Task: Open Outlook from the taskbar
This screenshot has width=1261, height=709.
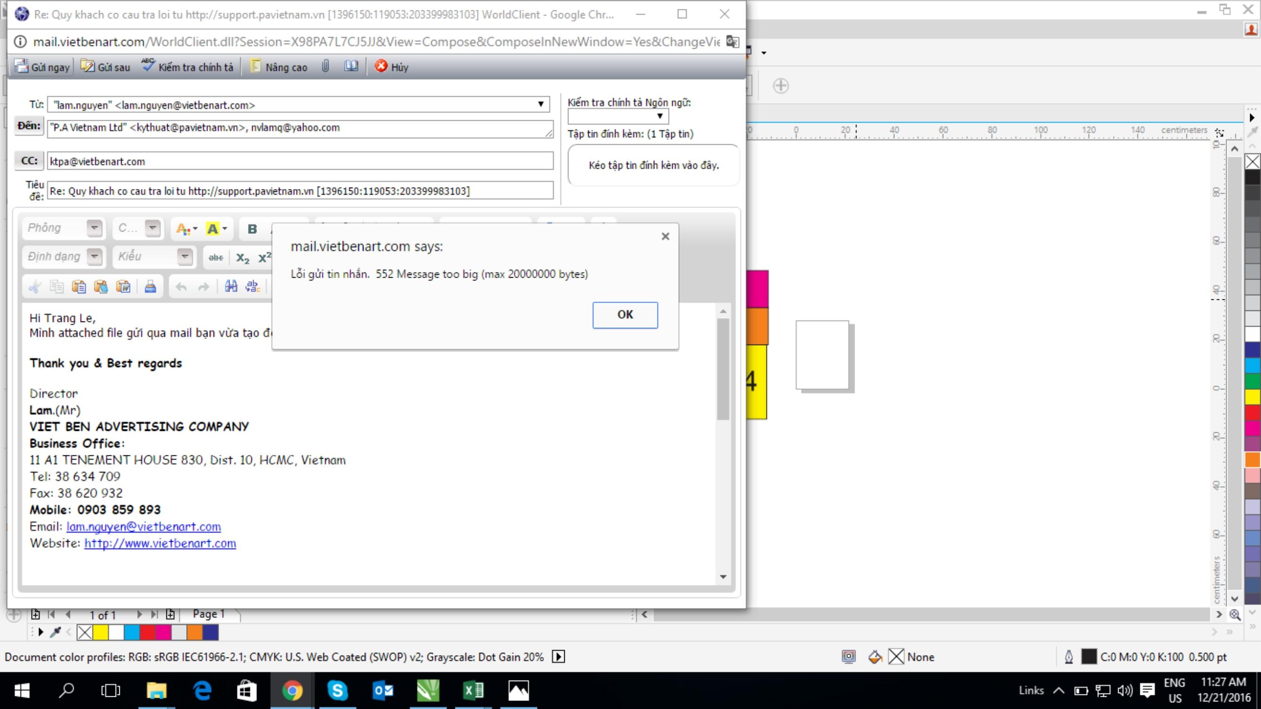Action: (383, 691)
